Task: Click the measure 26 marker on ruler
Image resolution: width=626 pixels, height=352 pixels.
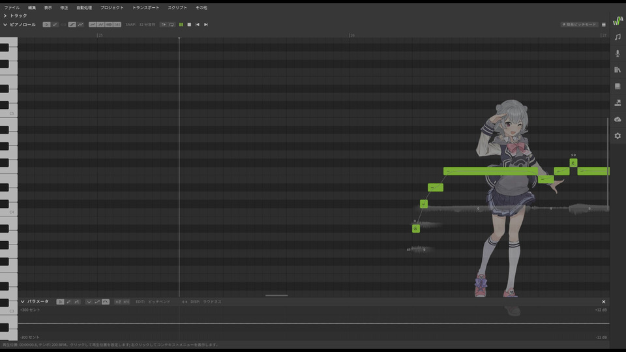Action: coord(351,35)
